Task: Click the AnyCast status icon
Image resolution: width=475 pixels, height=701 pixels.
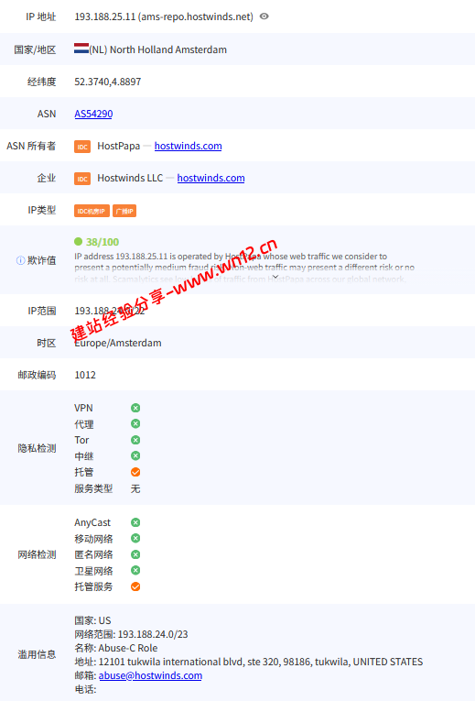Action: point(135,522)
